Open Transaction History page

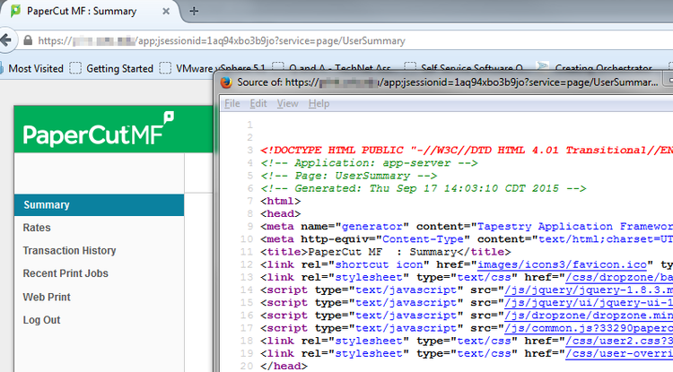tap(69, 250)
